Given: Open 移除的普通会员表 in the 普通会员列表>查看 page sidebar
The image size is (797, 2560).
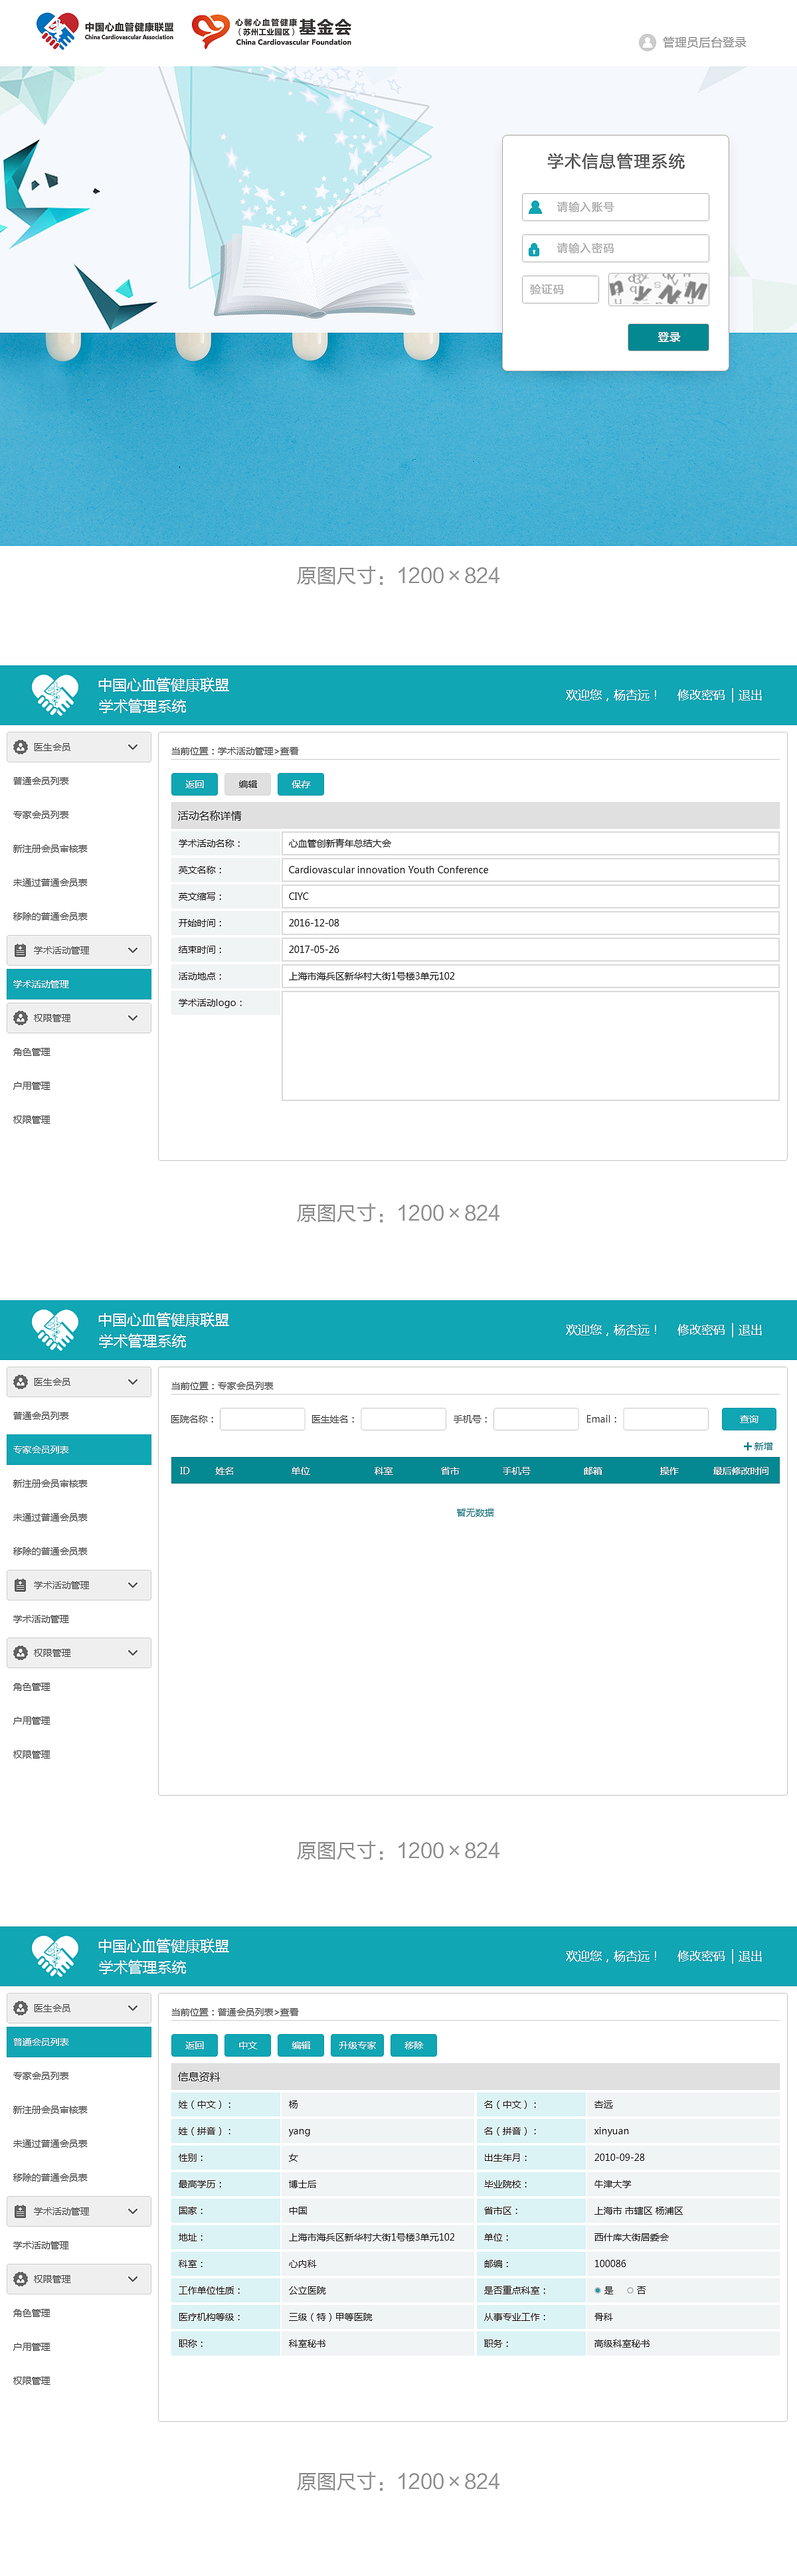Looking at the screenshot, I should (x=50, y=2177).
